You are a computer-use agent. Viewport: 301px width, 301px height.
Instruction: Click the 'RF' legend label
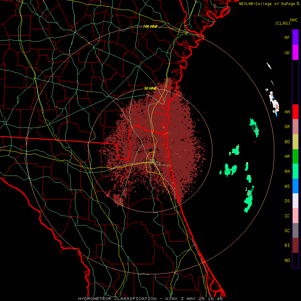point(287,37)
